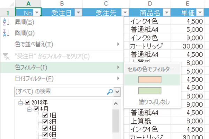The image size is (209, 139).
Task: Collapse the 2013年 tree node
Action: [21, 103]
